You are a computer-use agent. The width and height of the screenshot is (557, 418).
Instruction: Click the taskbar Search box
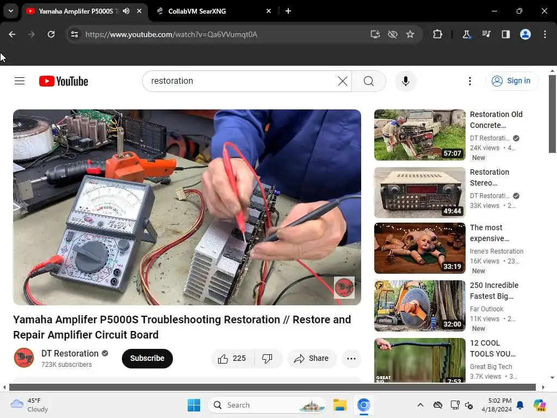[x=267, y=405]
